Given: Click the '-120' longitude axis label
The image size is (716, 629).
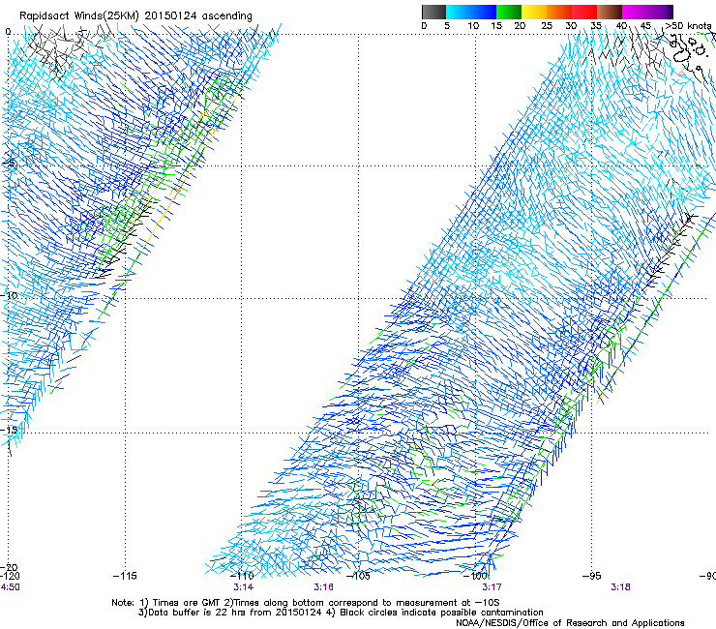Looking at the screenshot, I should 10,576.
